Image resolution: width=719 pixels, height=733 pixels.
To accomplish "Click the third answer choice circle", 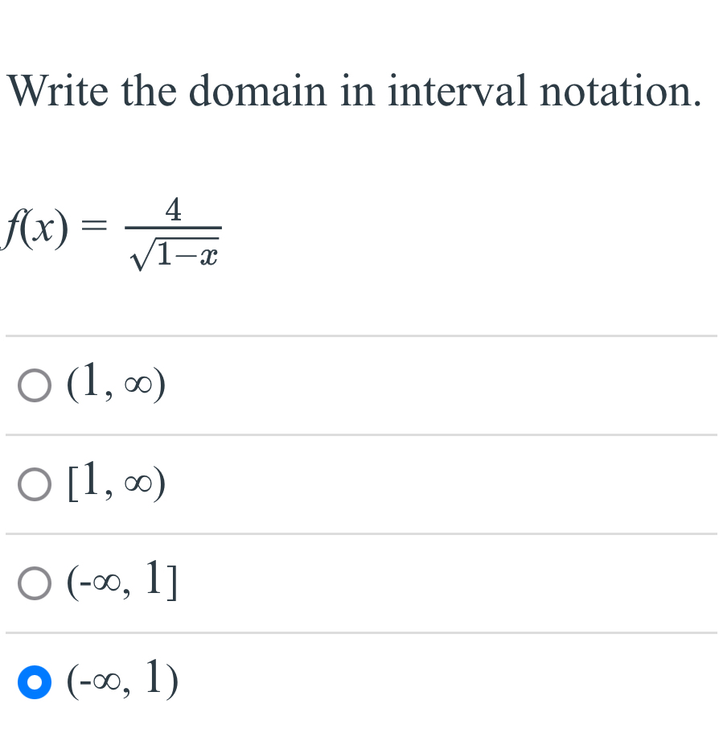I will (x=33, y=584).
